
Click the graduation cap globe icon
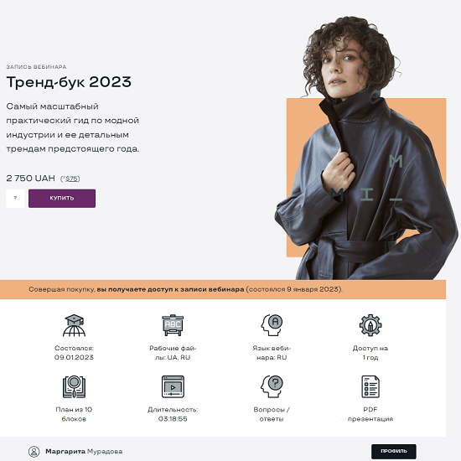coord(74,325)
